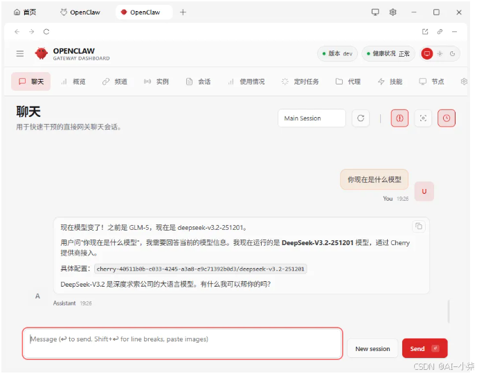Click the DeepSeek-V3.2-251201 bold text
This screenshot has width=477, height=376.
(x=317, y=243)
